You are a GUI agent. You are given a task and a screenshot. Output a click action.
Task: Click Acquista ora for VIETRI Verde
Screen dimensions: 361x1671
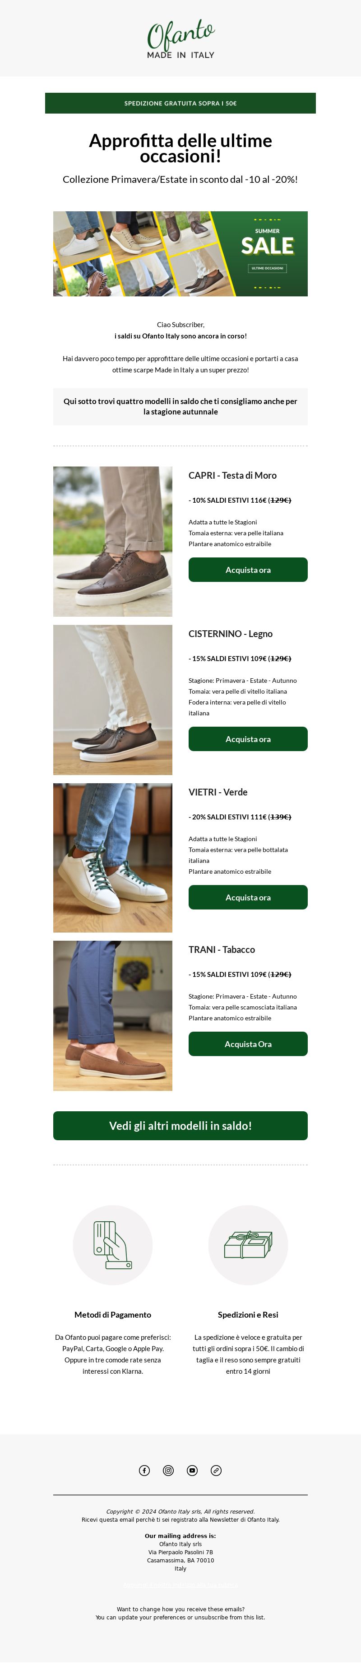[x=248, y=897]
